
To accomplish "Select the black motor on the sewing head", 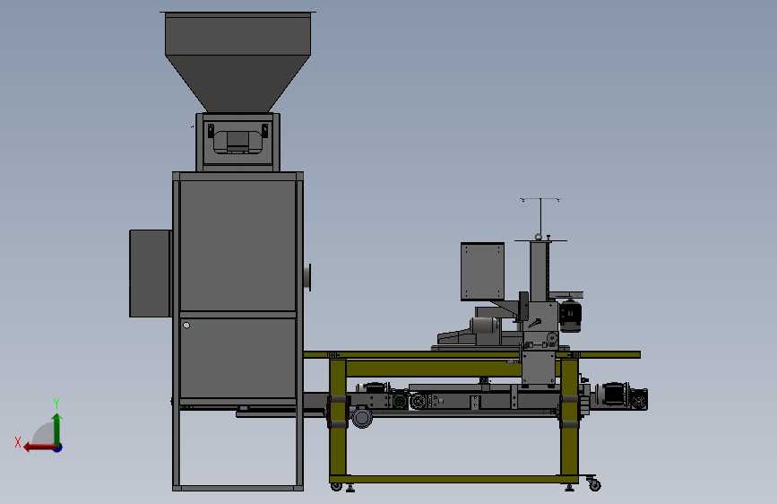I will 570,316.
